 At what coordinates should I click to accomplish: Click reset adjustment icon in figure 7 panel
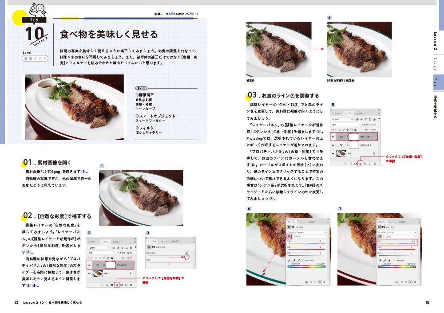click(406, 282)
